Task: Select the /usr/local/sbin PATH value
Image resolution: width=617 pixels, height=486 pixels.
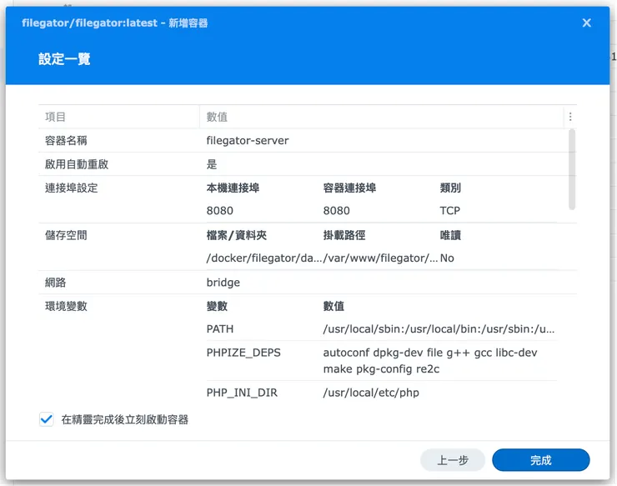Action: coord(439,329)
